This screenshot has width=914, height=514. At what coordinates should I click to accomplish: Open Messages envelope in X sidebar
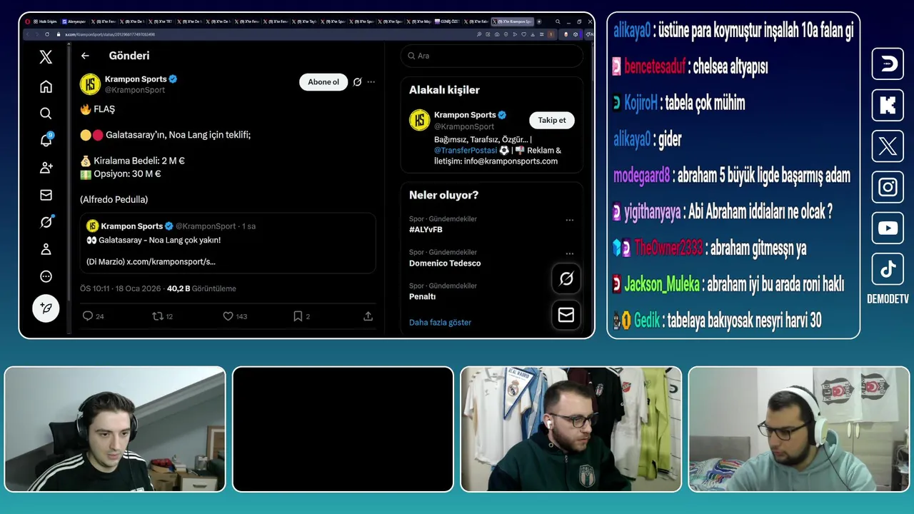[46, 195]
